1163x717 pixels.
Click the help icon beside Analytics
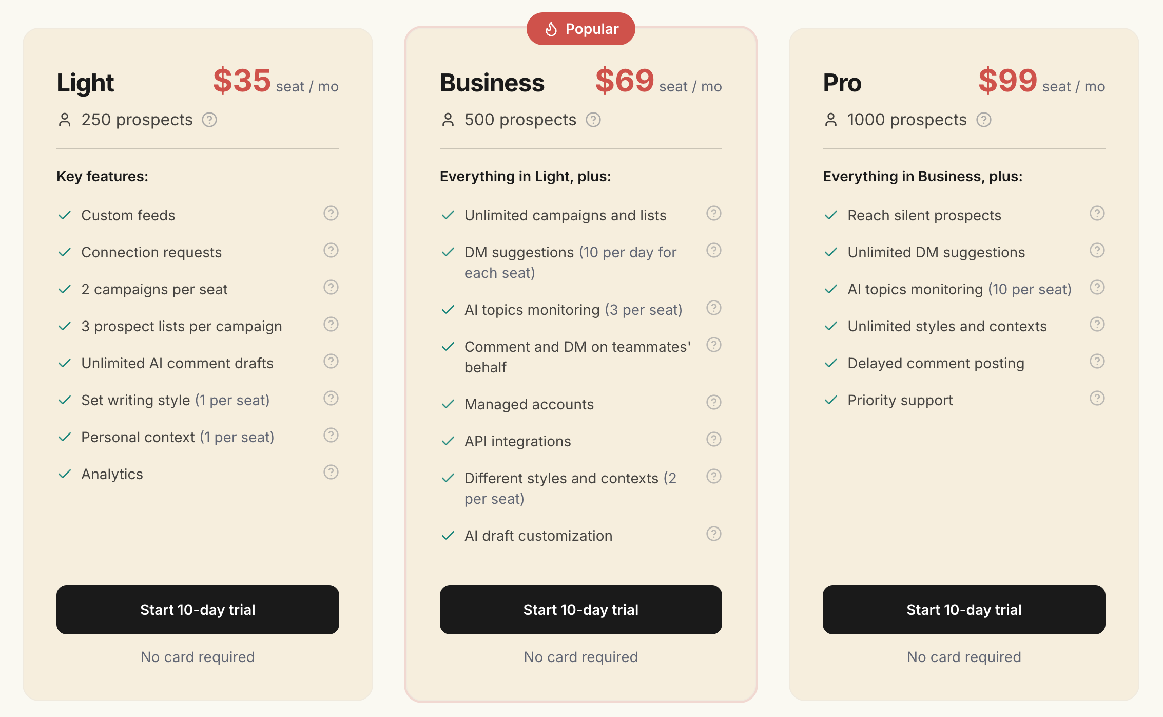click(331, 472)
